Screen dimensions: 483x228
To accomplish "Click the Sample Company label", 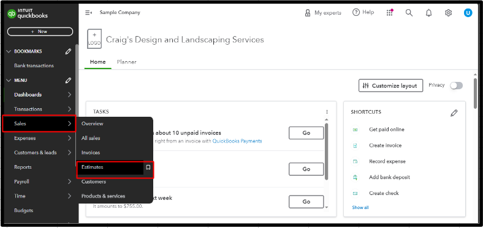I will click(x=120, y=13).
